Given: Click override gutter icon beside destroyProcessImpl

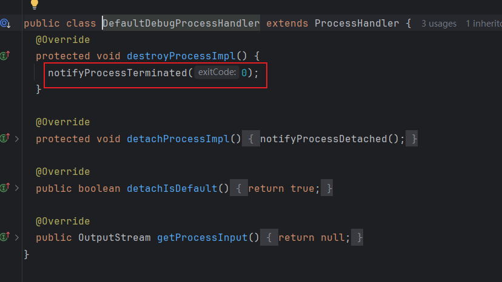Looking at the screenshot, I should [x=5, y=56].
